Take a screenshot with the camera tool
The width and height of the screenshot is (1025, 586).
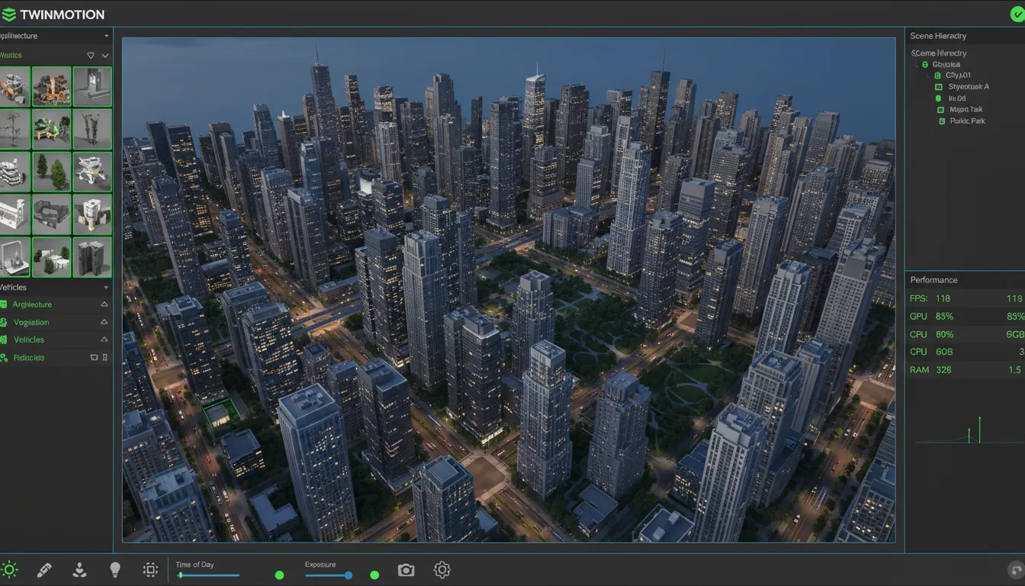pyautogui.click(x=406, y=569)
